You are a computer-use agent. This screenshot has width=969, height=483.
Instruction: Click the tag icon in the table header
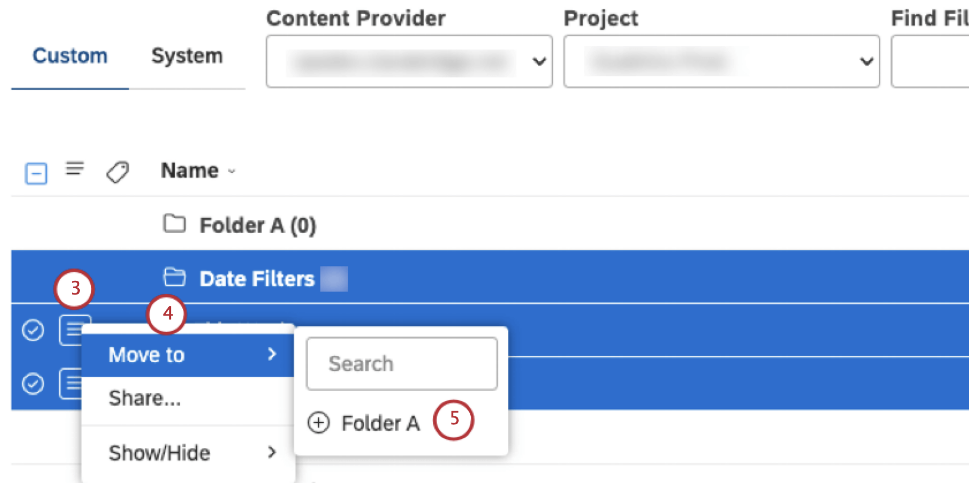click(x=117, y=171)
